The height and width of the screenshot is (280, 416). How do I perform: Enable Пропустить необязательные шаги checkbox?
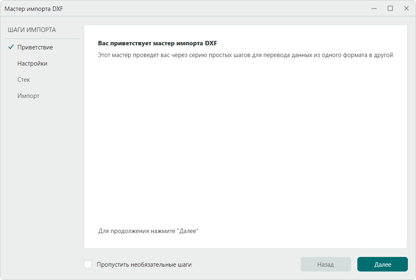coord(88,264)
